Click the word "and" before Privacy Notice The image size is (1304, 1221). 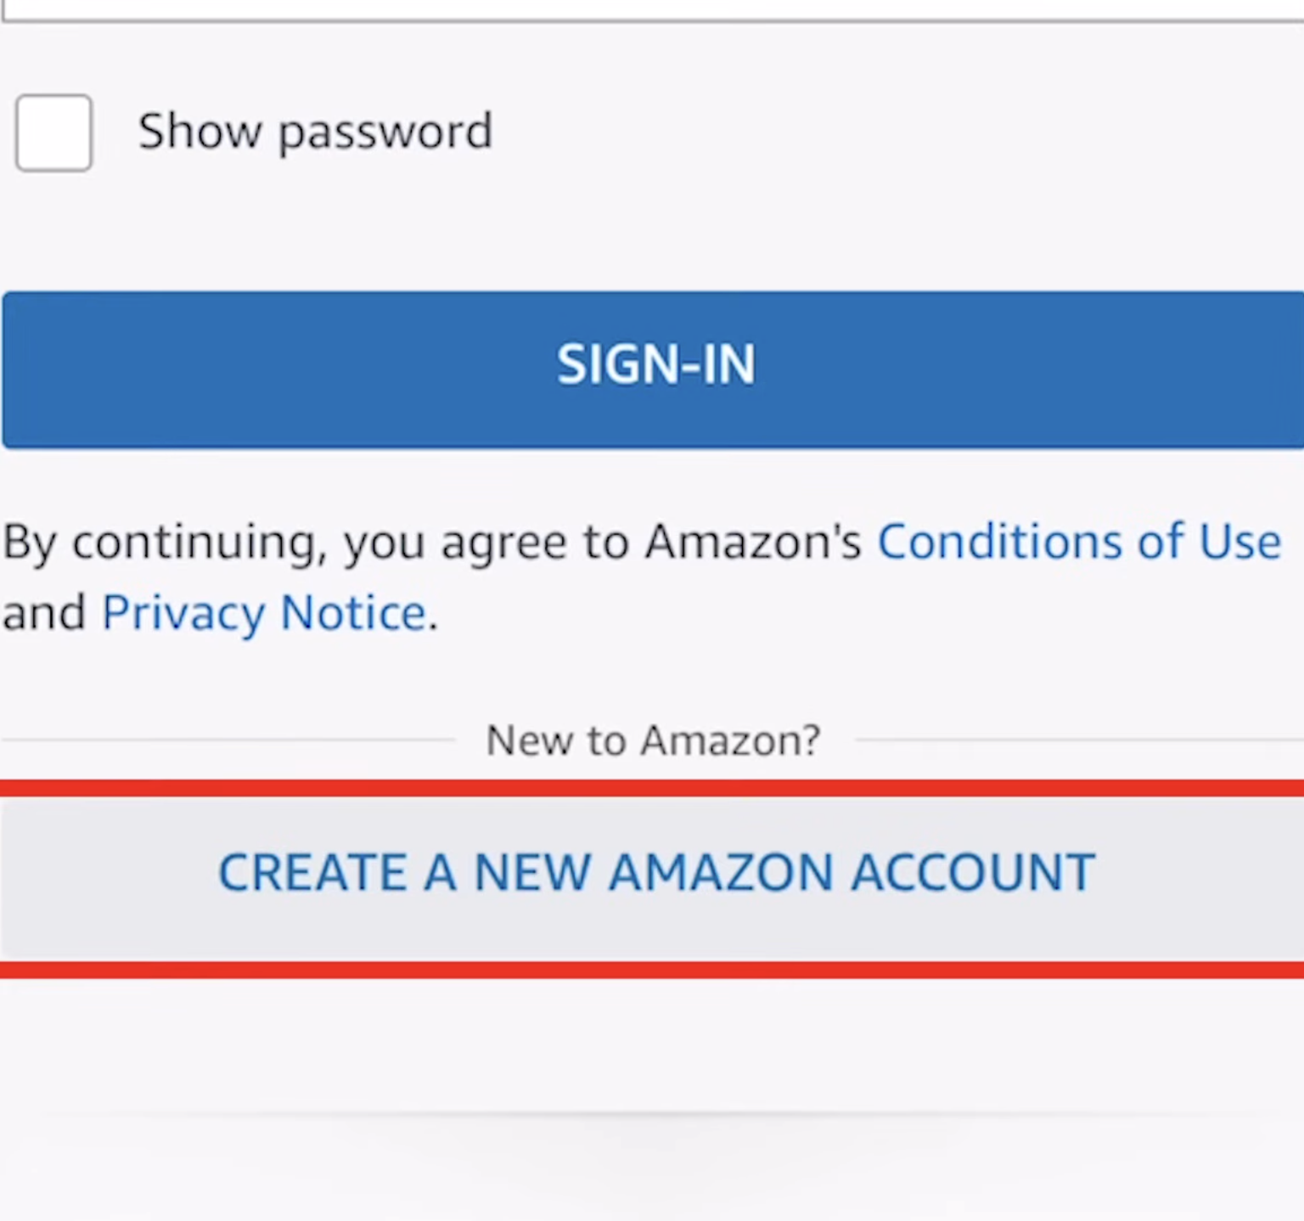(44, 613)
